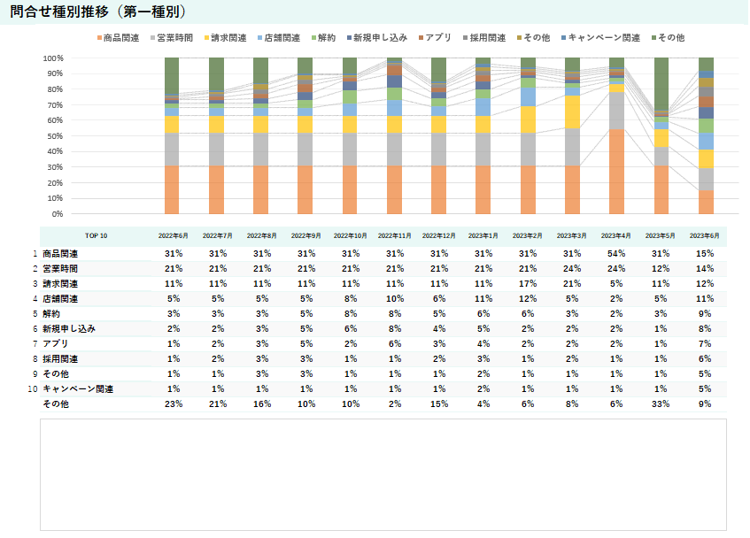Image resolution: width=750 pixels, height=538 pixels.
Task: Click the 2022年6月 column header
Action: 173,236
